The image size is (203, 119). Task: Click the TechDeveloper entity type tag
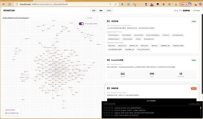[113, 35]
